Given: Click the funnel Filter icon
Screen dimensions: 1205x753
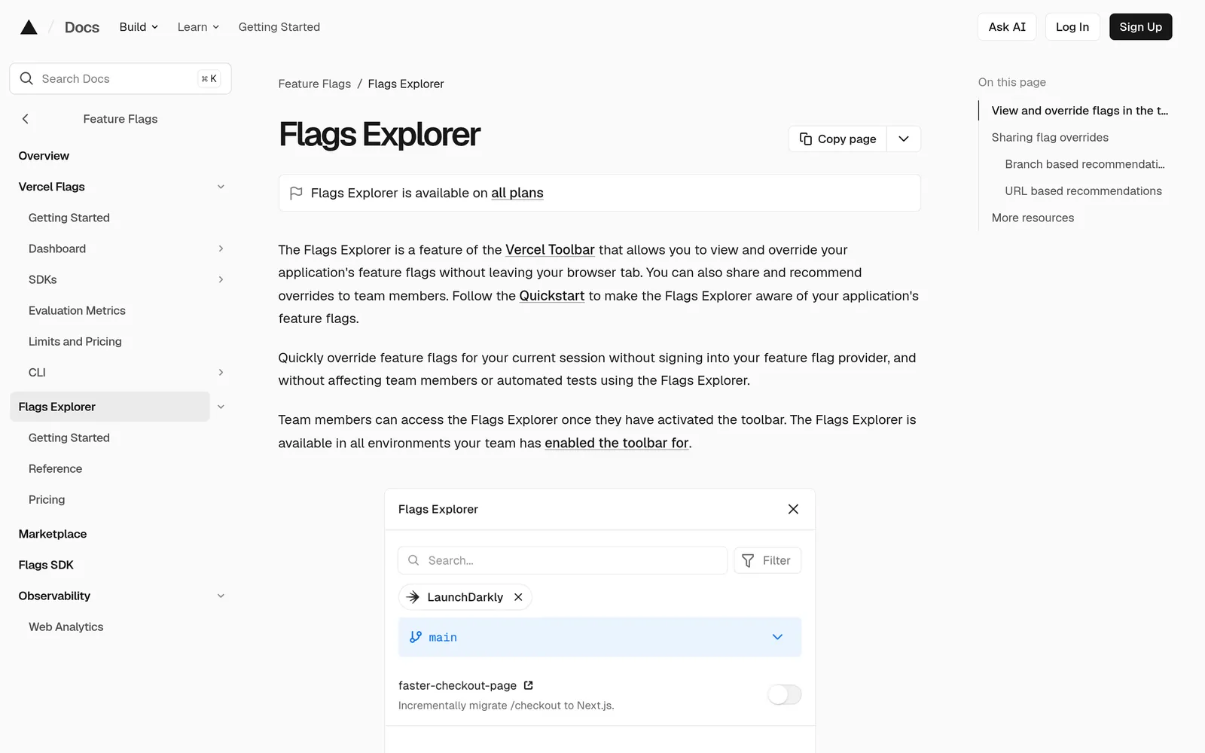Looking at the screenshot, I should click(748, 560).
